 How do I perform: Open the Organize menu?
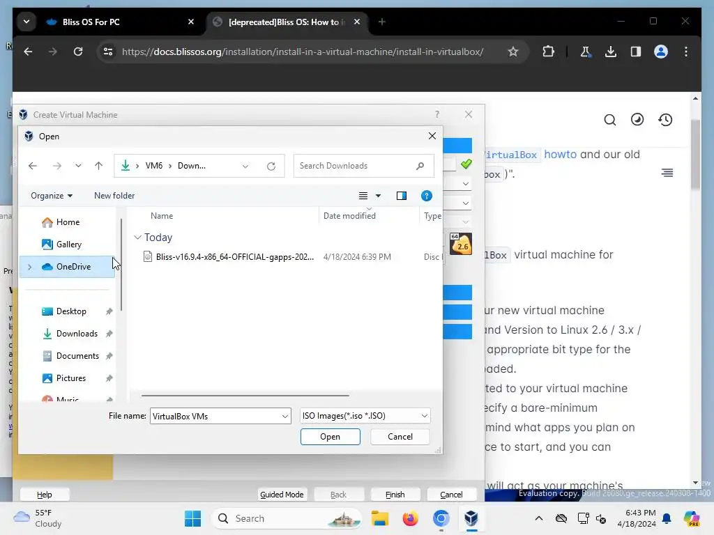(52, 196)
